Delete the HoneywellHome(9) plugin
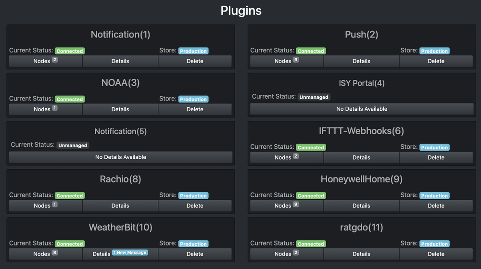 coord(436,205)
